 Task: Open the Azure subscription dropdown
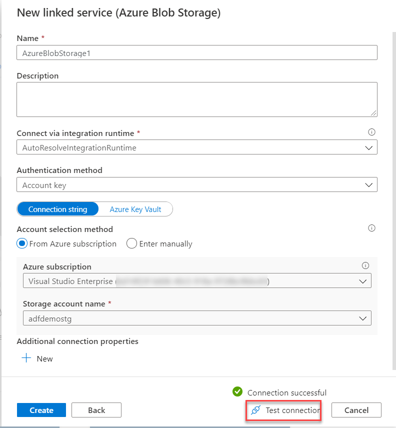[197, 281]
